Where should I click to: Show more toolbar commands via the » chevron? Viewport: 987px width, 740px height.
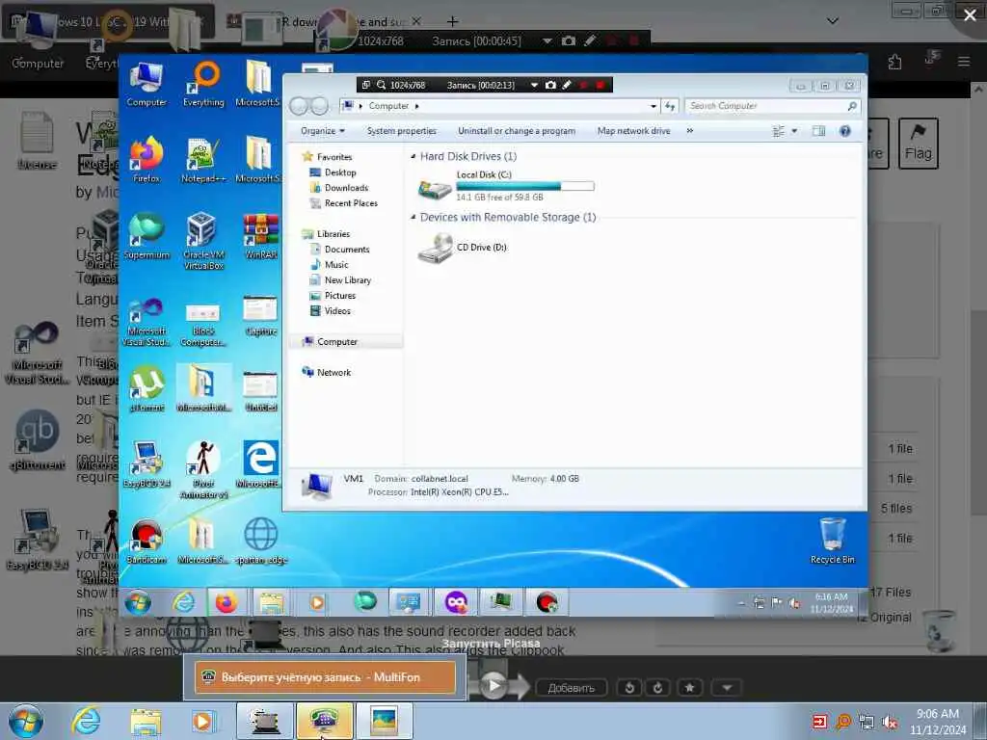[x=689, y=131]
